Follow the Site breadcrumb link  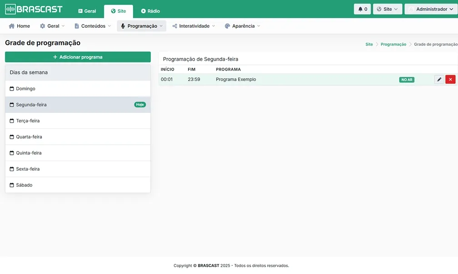point(369,44)
